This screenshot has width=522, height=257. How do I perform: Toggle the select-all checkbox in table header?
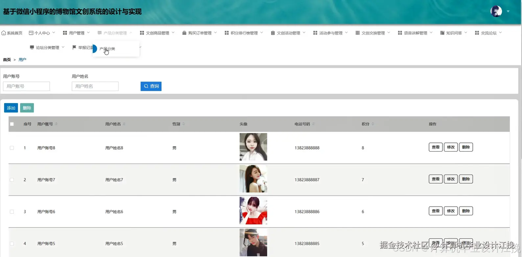[12, 124]
